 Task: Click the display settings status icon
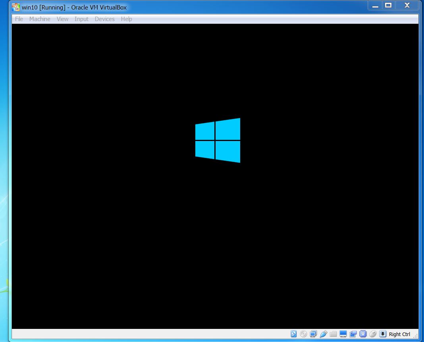[343, 334]
